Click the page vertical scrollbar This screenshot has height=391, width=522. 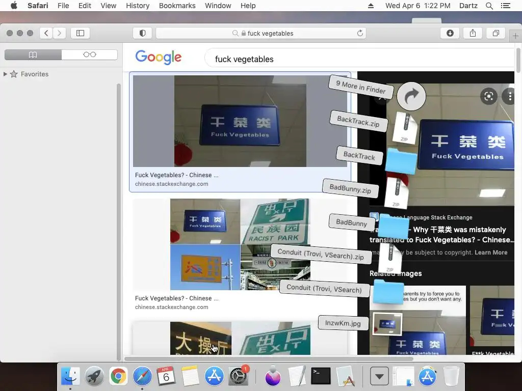[518, 60]
